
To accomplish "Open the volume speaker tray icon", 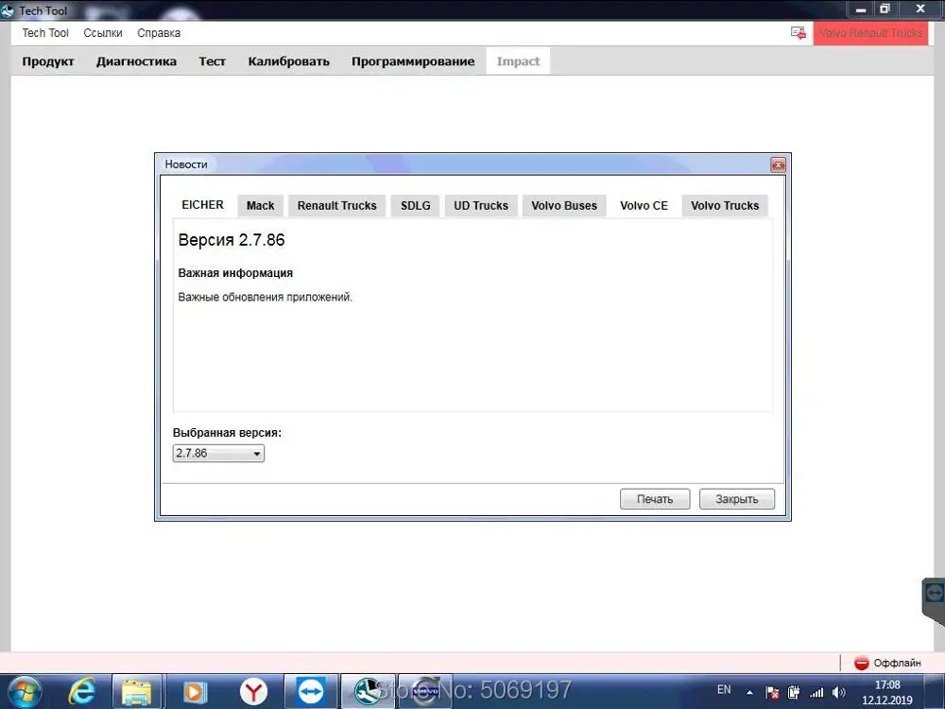I will (838, 692).
